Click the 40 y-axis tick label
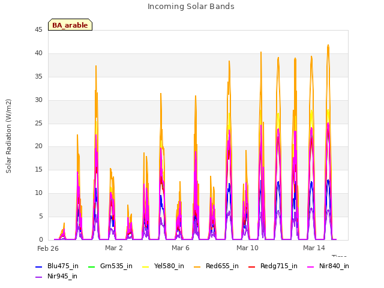Viewport: 384px width, 288px height. (38, 53)
